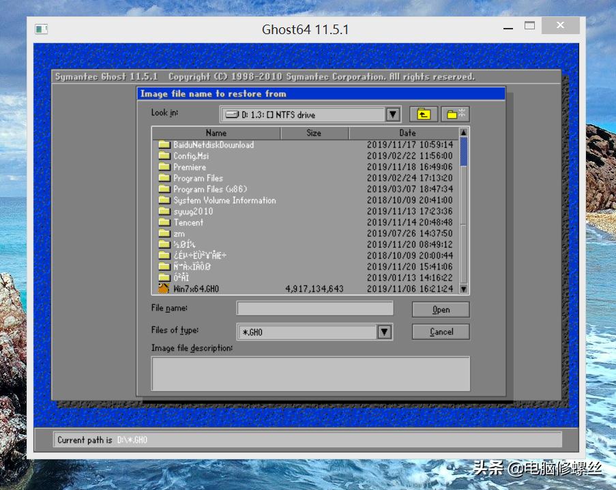Image resolution: width=616 pixels, height=490 pixels.
Task: Click the Ghost64 window title bar icon
Action: pyautogui.click(x=42, y=29)
